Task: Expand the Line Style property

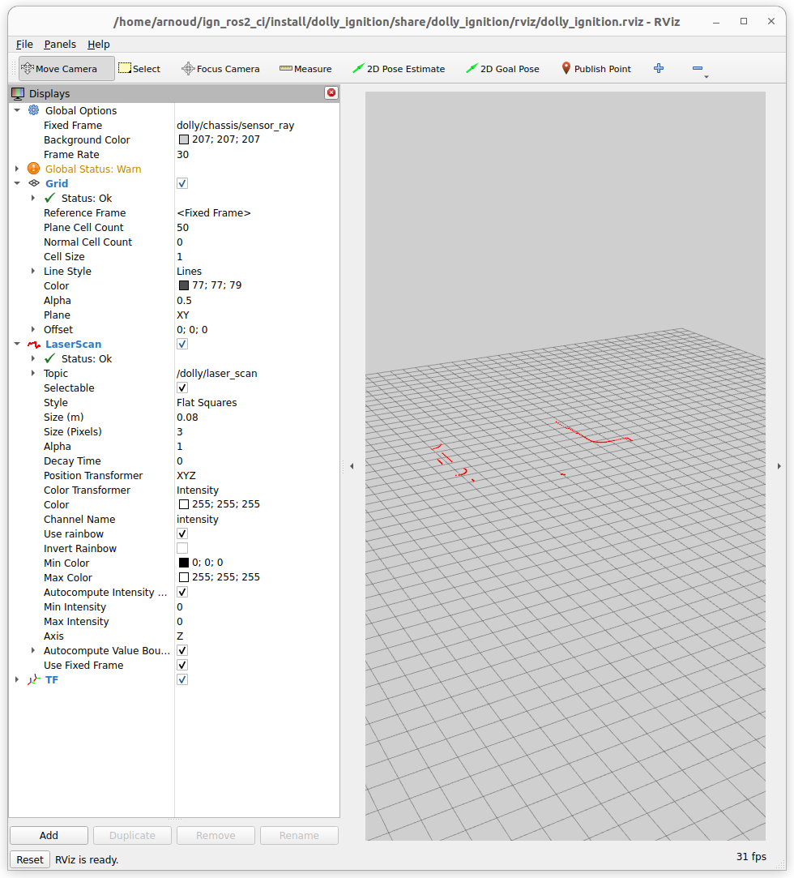Action: (x=33, y=272)
